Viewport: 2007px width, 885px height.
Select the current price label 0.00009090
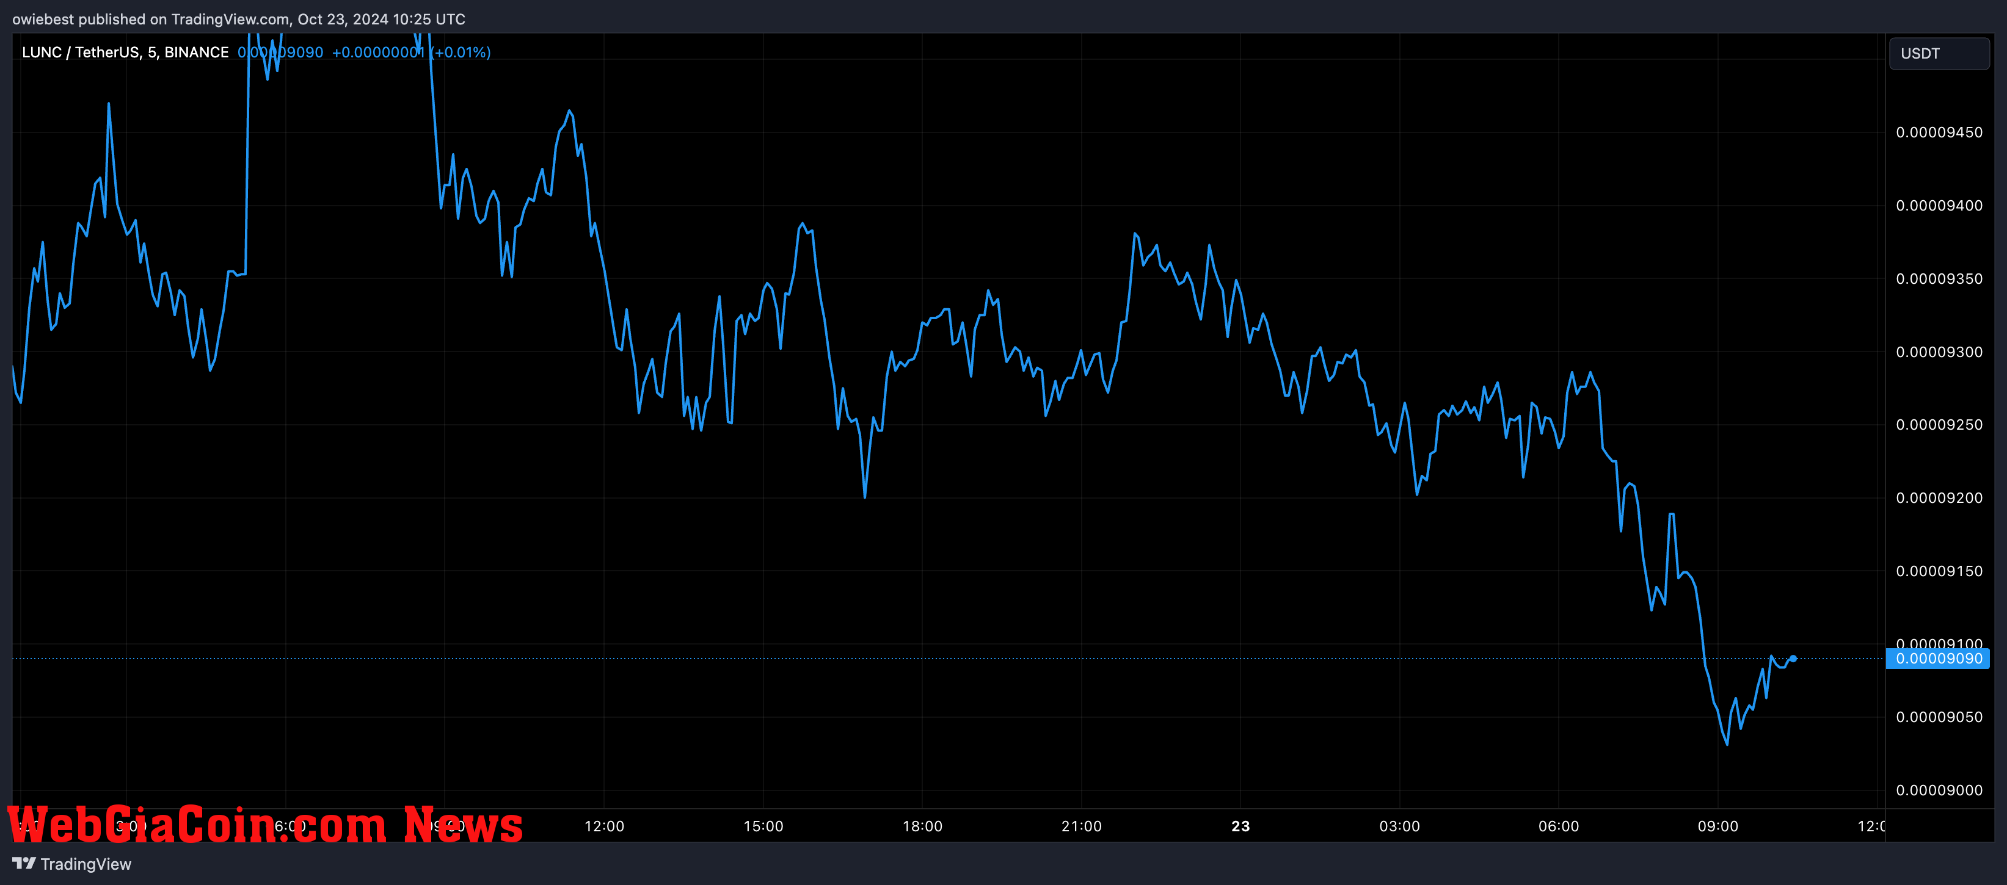point(1937,659)
